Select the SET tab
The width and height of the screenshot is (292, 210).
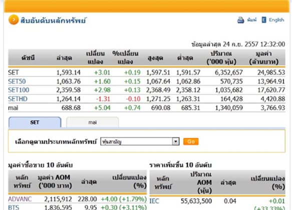(x=35, y=122)
